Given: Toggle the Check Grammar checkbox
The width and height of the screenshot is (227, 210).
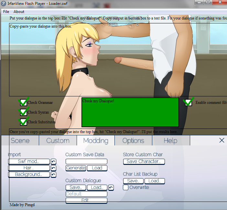Looking at the screenshot, I should pyautogui.click(x=23, y=103).
